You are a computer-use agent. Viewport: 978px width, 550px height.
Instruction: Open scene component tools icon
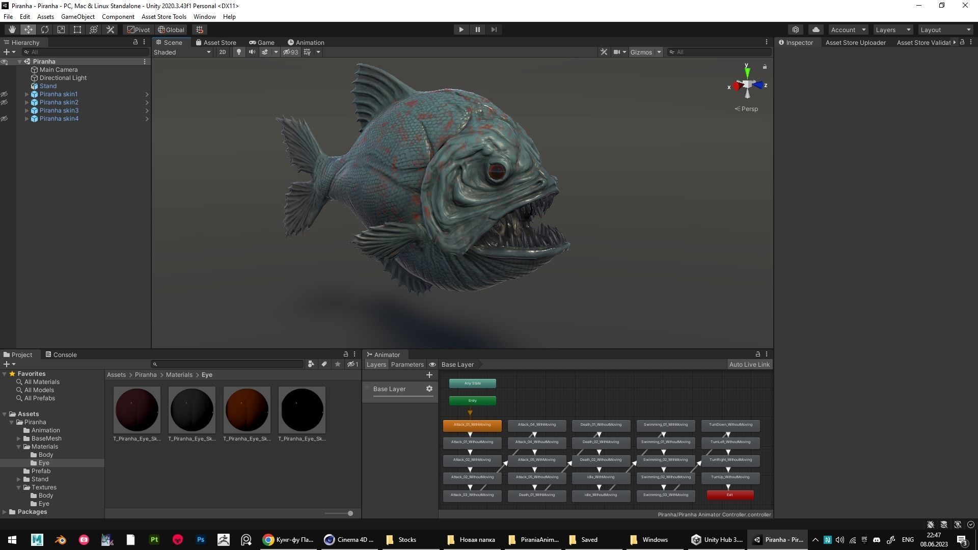[604, 52]
